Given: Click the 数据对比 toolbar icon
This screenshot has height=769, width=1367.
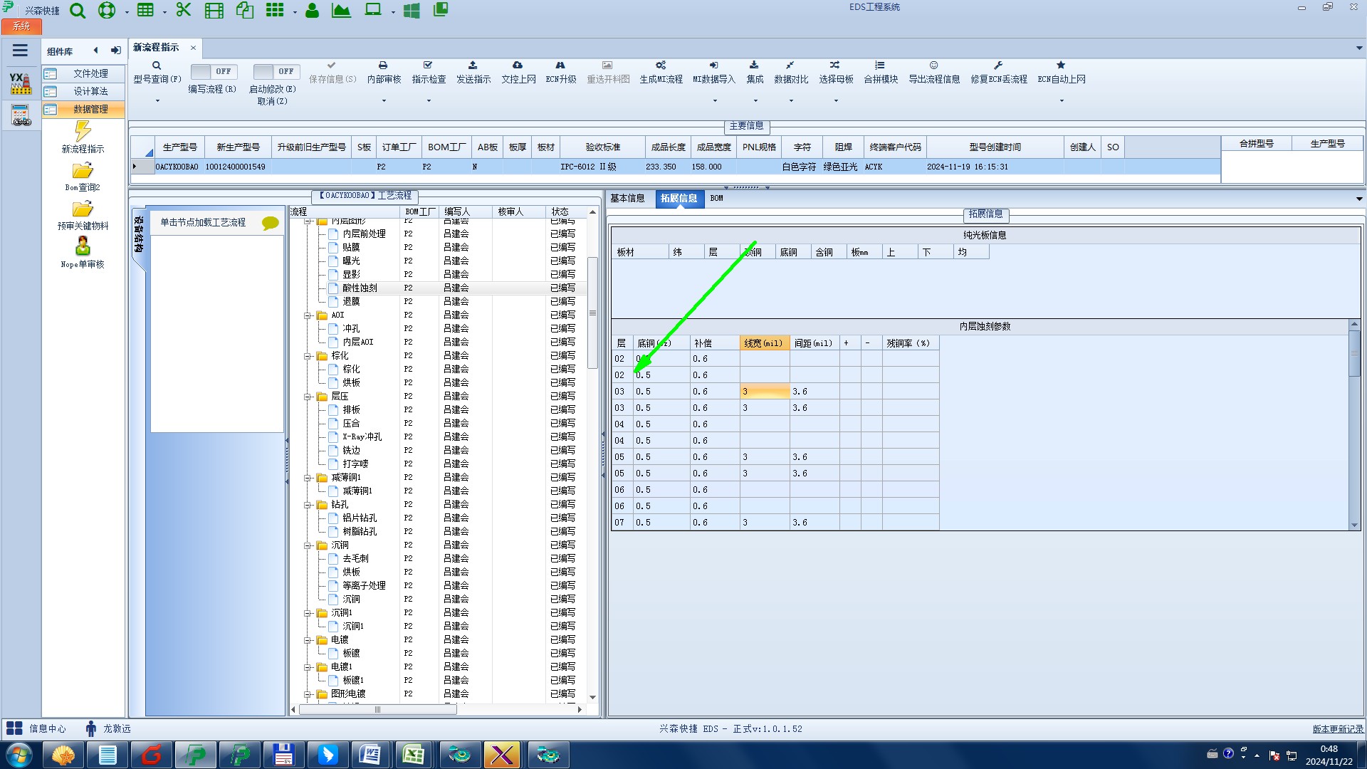Looking at the screenshot, I should (790, 66).
